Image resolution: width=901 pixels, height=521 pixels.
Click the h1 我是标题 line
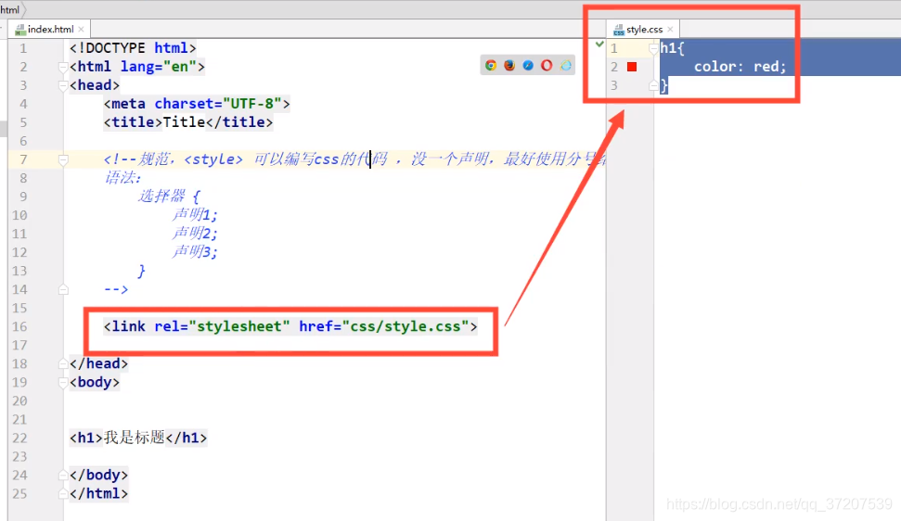(x=138, y=438)
